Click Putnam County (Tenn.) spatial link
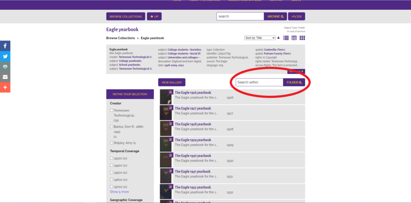Screen dimensions: 411x203 pyautogui.click(x=277, y=53)
